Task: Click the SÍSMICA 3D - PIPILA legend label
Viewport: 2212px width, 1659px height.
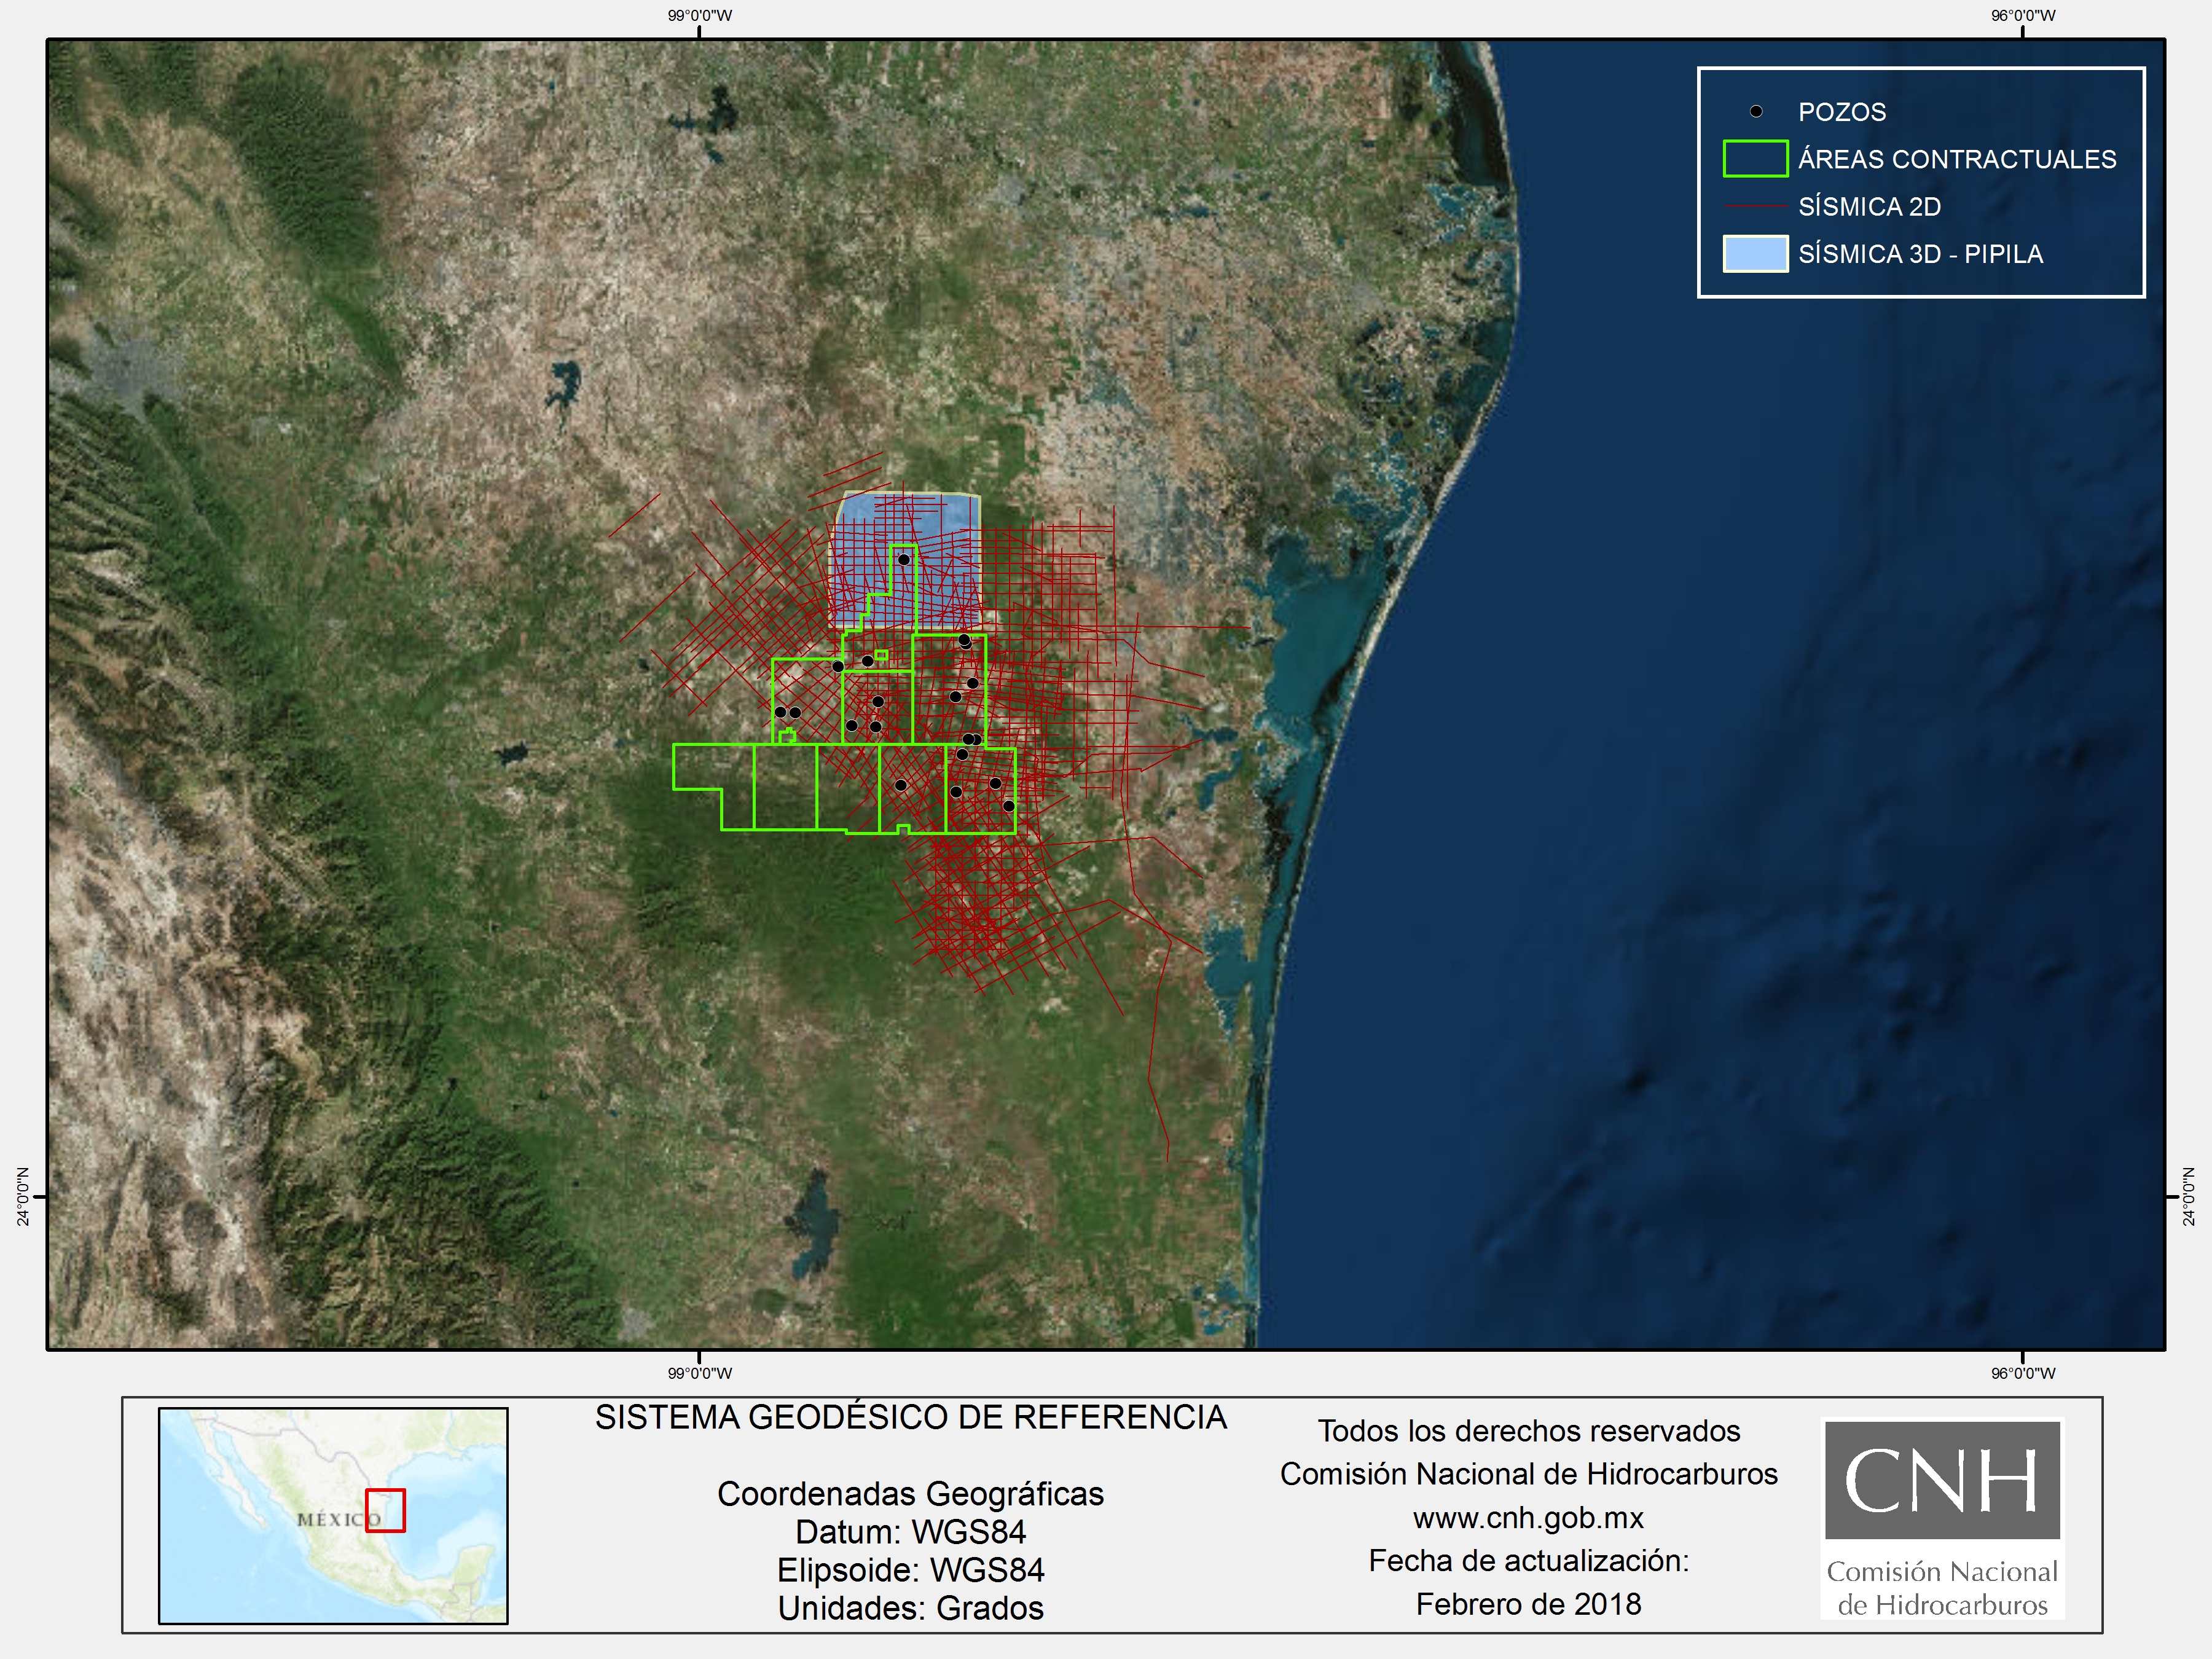Action: point(1920,254)
